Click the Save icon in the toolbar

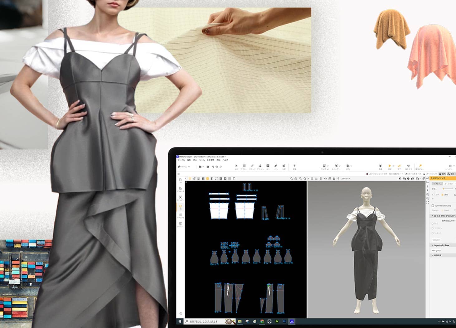[208, 167]
